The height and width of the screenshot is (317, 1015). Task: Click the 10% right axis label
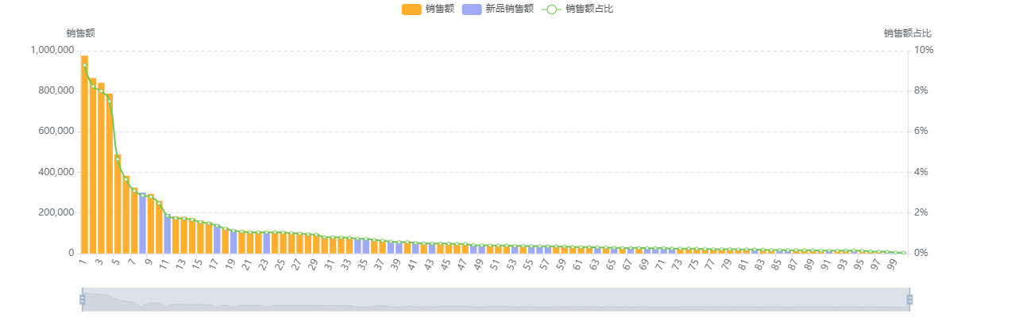(x=924, y=50)
